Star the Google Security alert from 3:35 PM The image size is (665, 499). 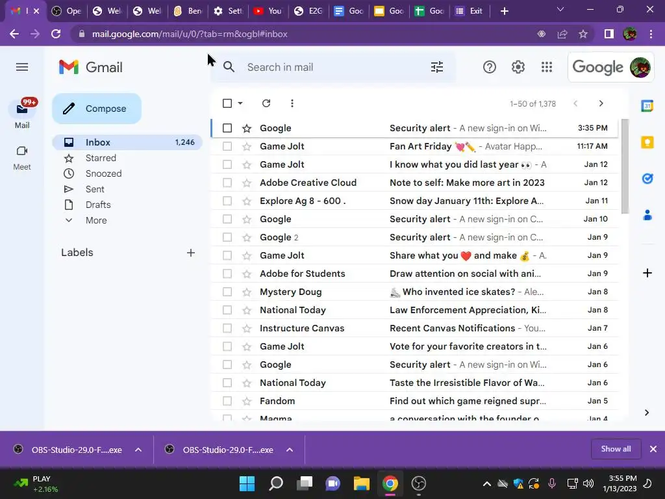click(247, 128)
